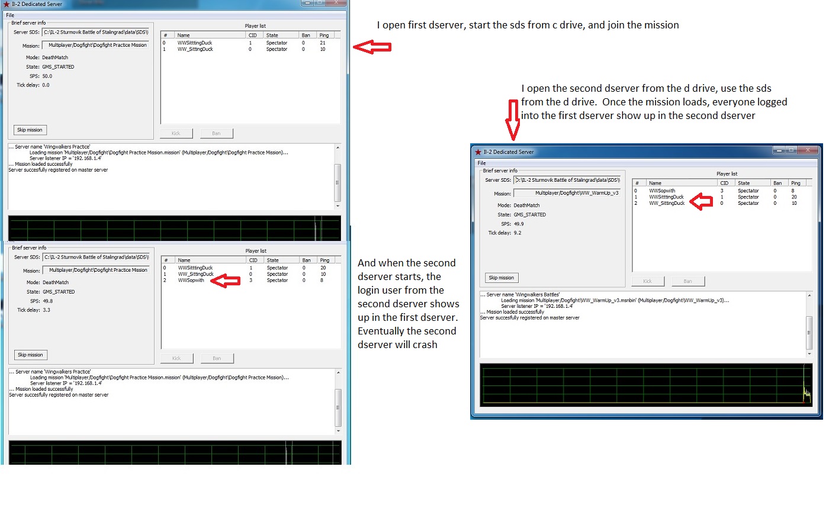
Task: Click the log scrollbar up arrow in upper-left window
Action: (338, 147)
